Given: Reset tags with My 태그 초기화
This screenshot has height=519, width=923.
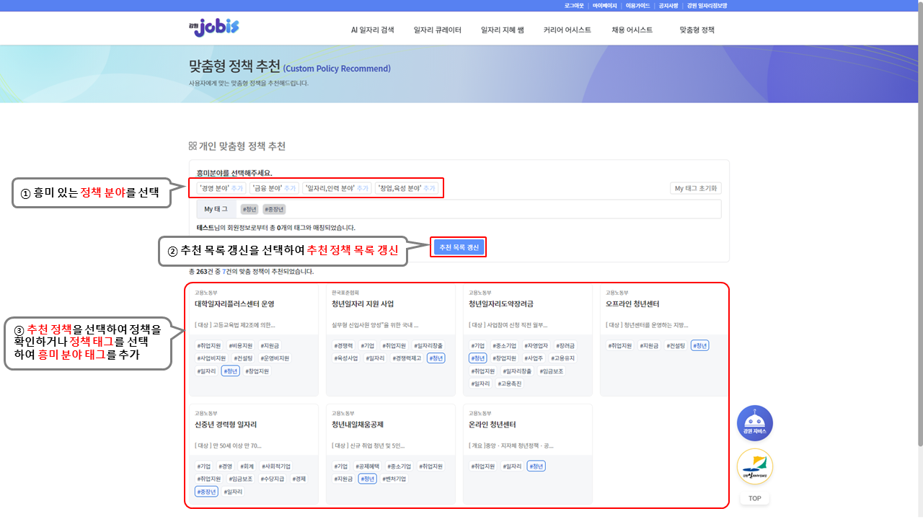Looking at the screenshot, I should [x=696, y=188].
